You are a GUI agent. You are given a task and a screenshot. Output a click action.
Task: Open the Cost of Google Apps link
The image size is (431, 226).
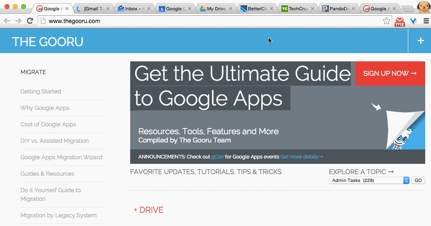48,124
